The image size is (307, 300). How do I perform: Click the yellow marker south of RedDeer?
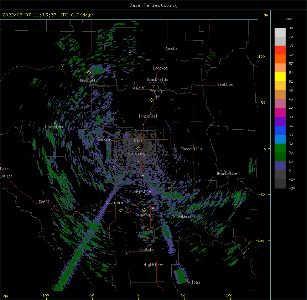point(152,100)
